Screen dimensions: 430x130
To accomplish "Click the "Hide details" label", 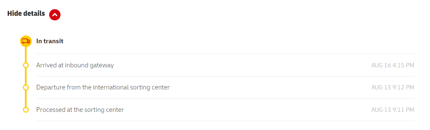I will (x=26, y=14).
